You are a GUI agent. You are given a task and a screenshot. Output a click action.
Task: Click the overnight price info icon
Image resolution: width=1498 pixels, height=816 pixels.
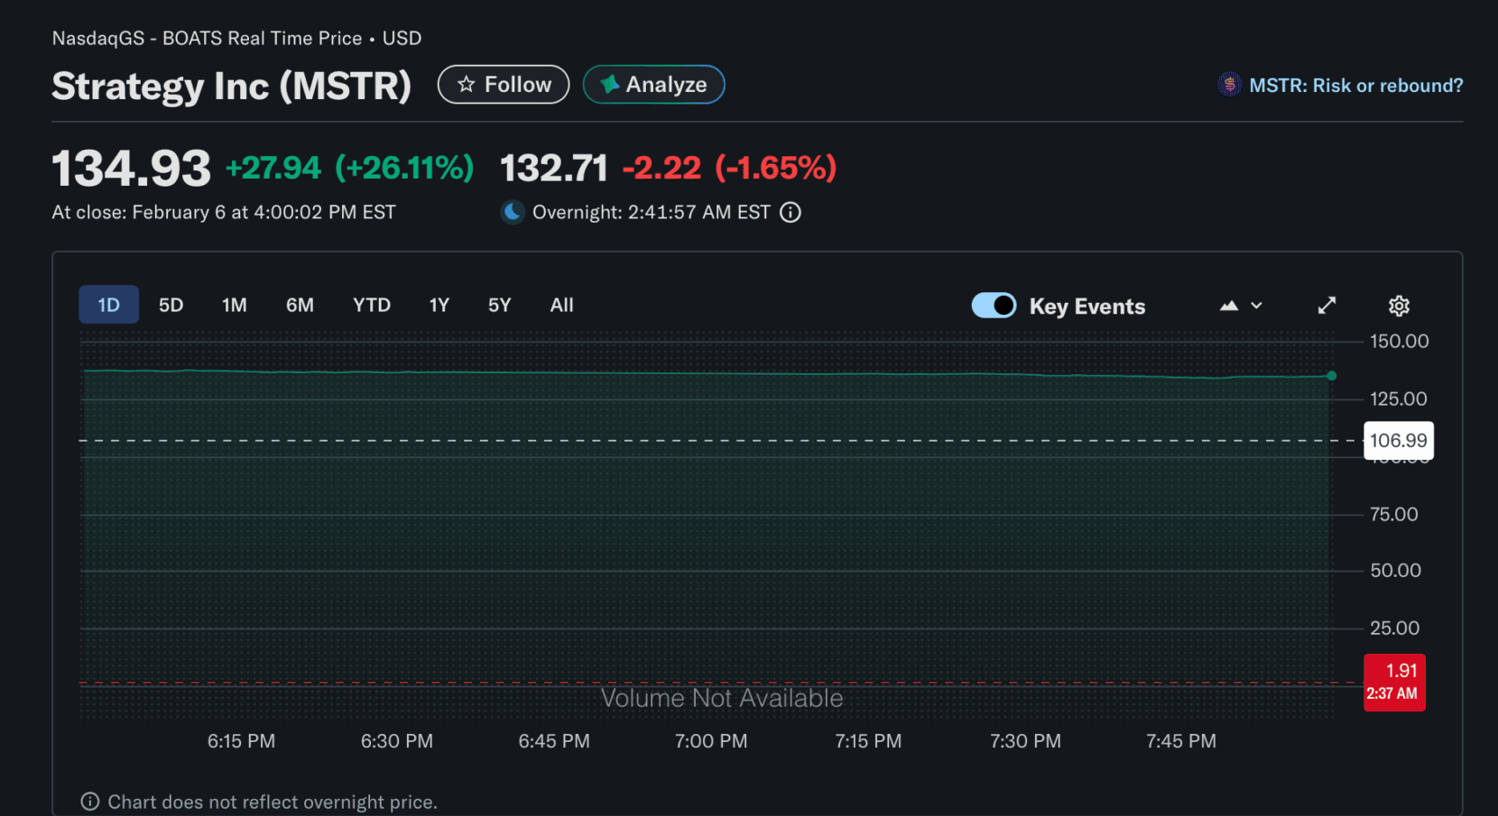click(x=791, y=213)
